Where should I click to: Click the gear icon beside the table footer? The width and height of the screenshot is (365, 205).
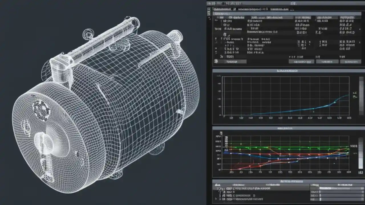(x=216, y=61)
